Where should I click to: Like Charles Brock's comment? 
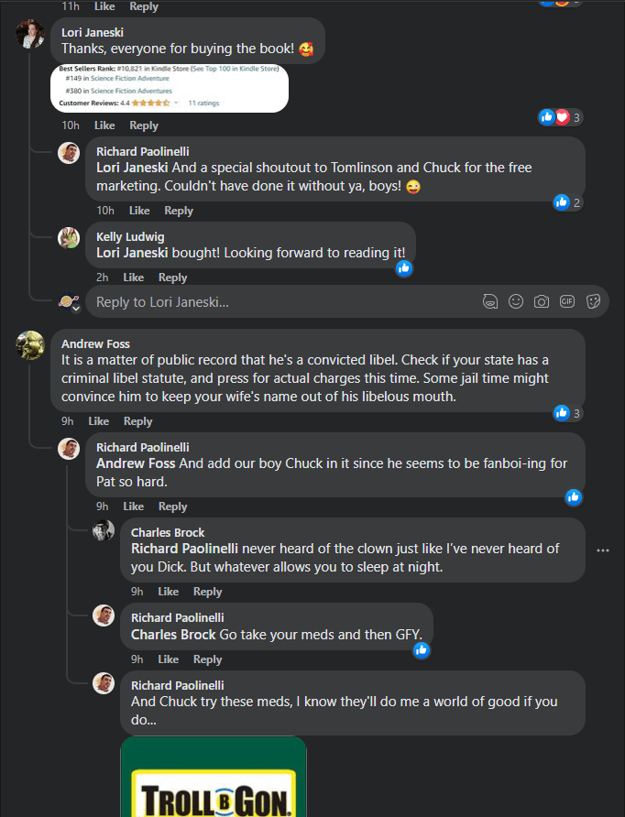pos(168,592)
